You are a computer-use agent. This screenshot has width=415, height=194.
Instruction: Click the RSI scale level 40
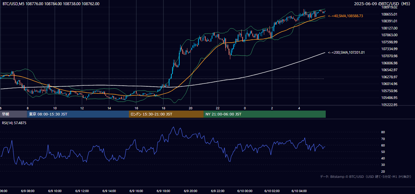(383, 158)
